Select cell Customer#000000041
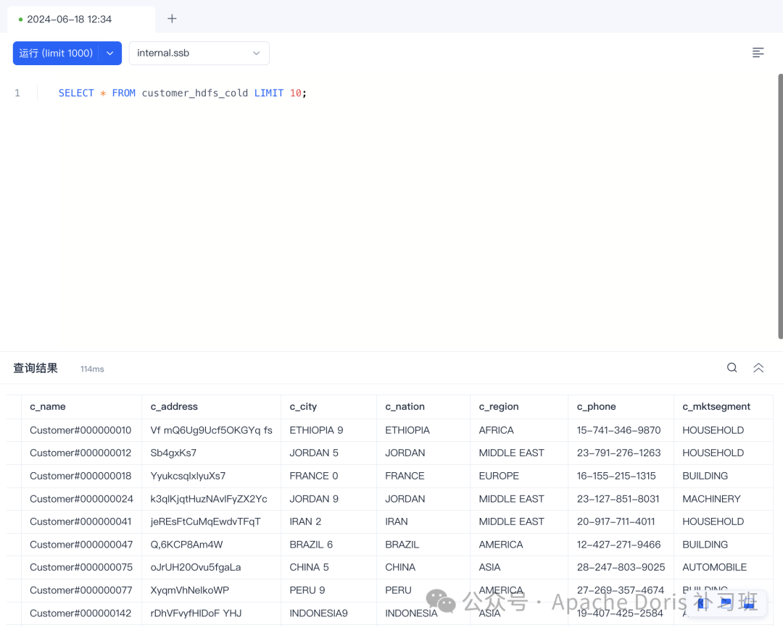The image size is (783, 633). pyautogui.click(x=80, y=521)
